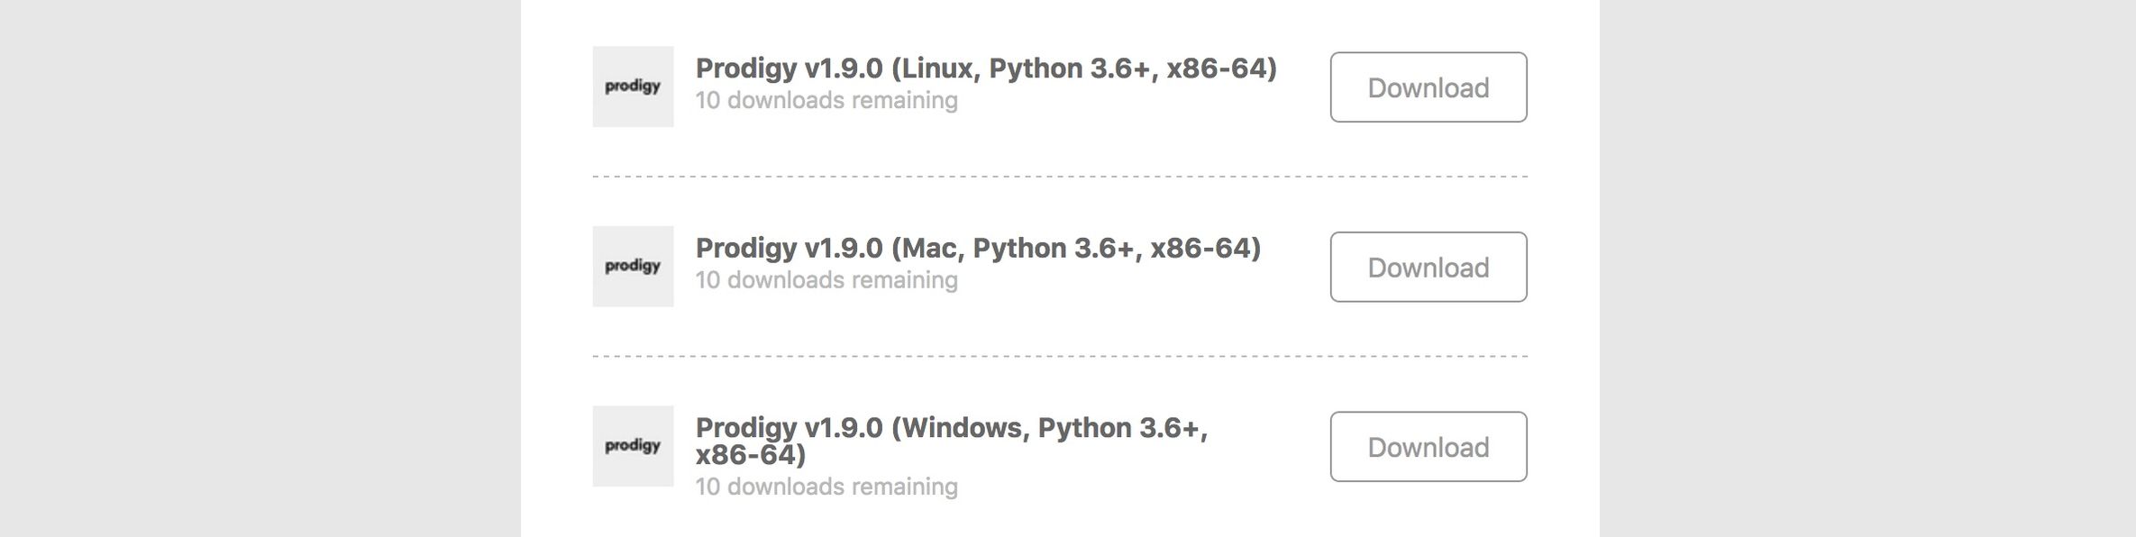
Task: Click the prodigy logo beside Mac version
Action: tap(633, 267)
